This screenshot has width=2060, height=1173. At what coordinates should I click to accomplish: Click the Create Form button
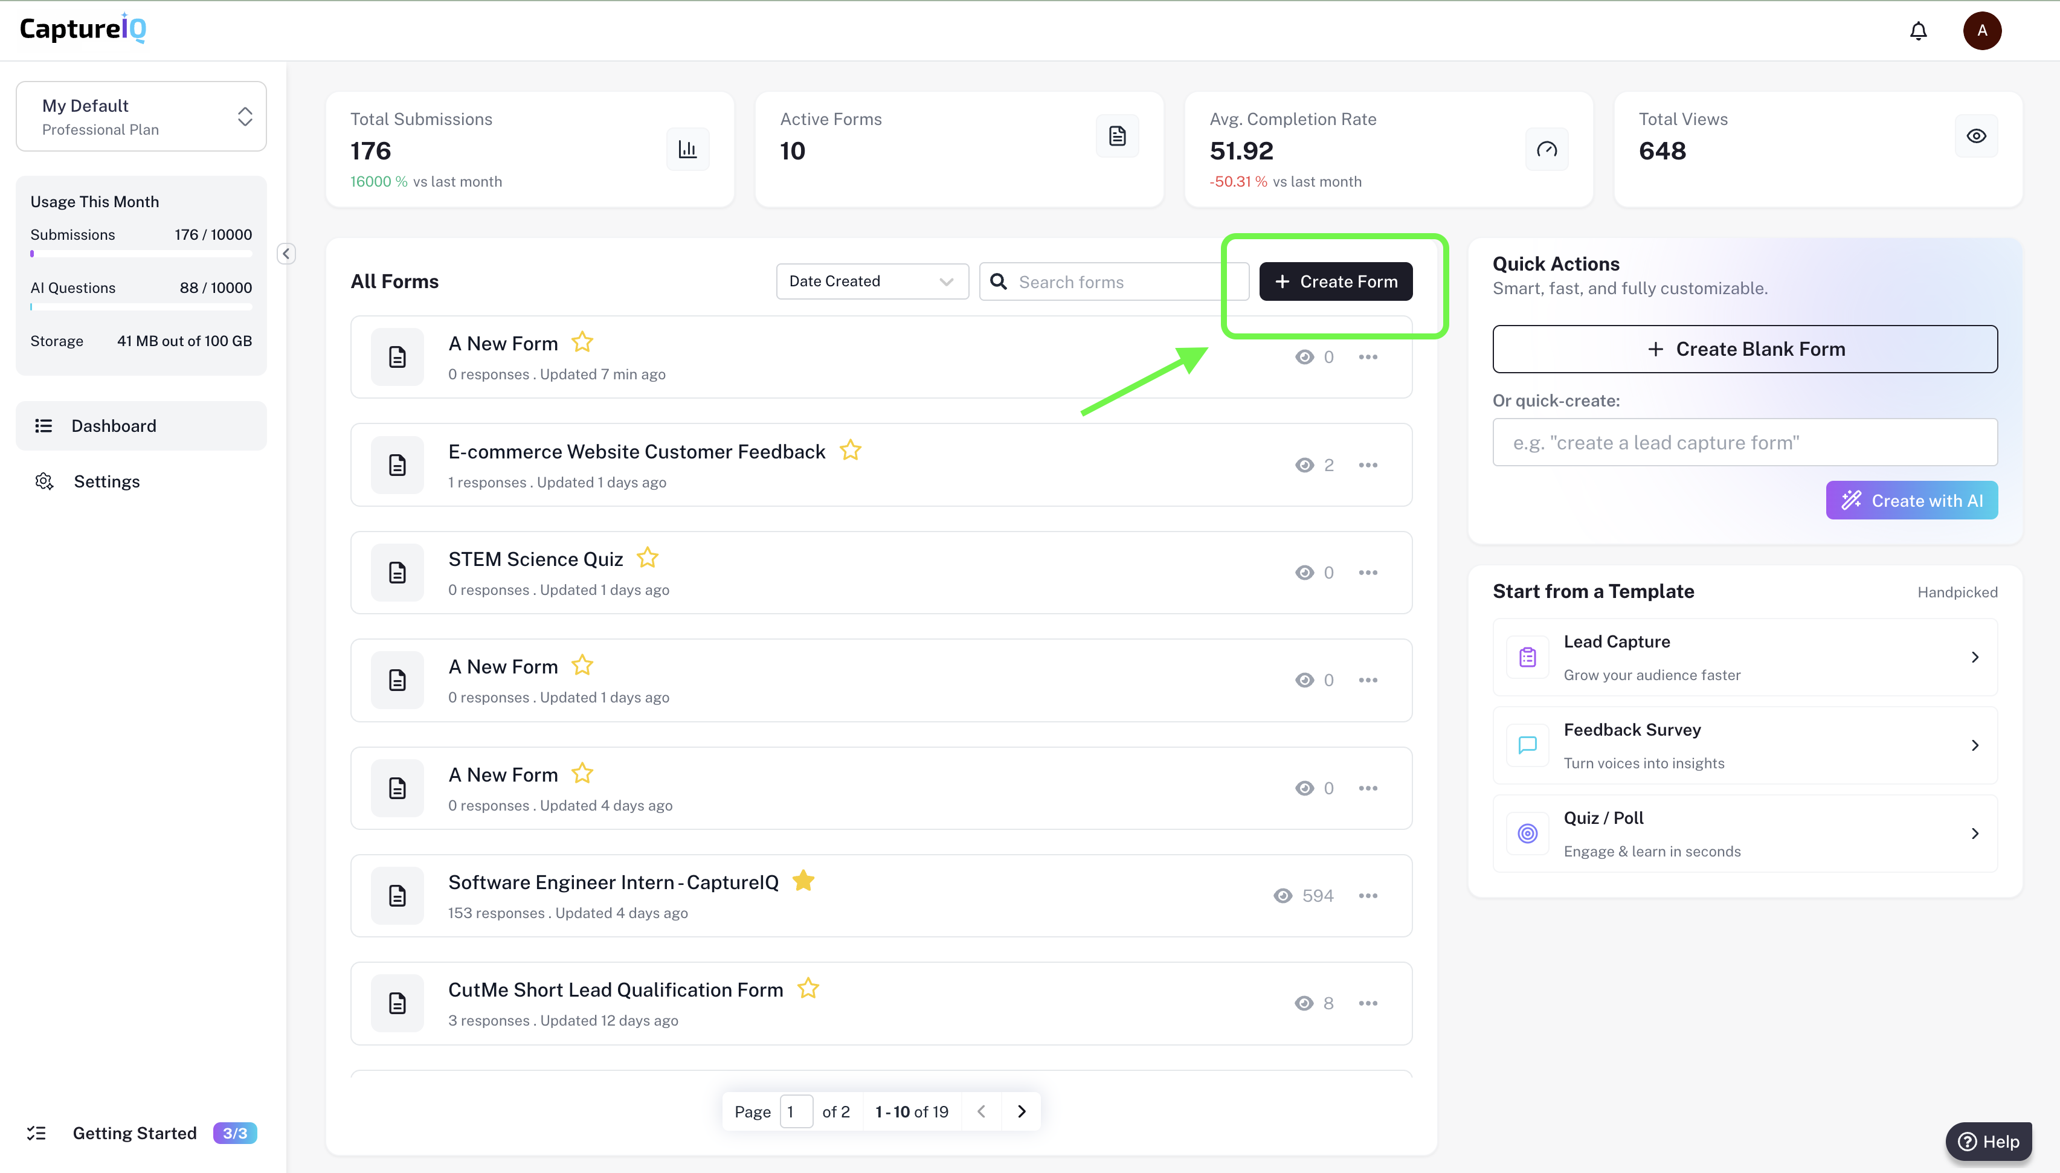1335,281
